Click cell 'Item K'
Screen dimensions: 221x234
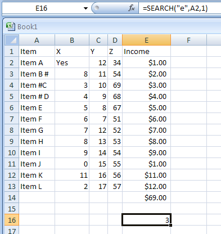37,175
